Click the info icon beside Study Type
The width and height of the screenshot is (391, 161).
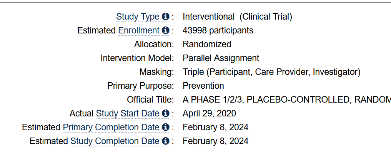tap(165, 17)
